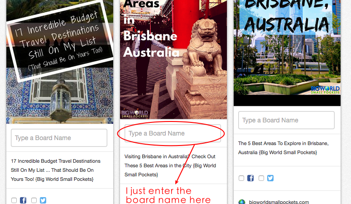Select the Brisbane, Australia skyline pin image
351x204 pixels.
287,53
